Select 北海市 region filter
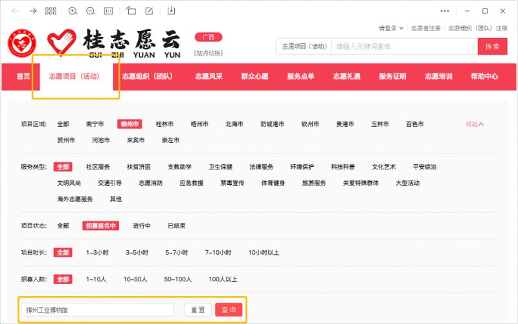The image size is (518, 324). click(x=234, y=124)
